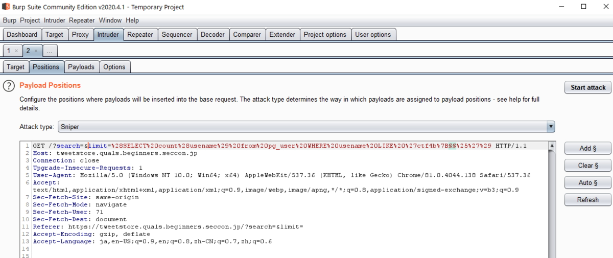
Task: Maximize the Burp Suite window
Action: point(583,7)
